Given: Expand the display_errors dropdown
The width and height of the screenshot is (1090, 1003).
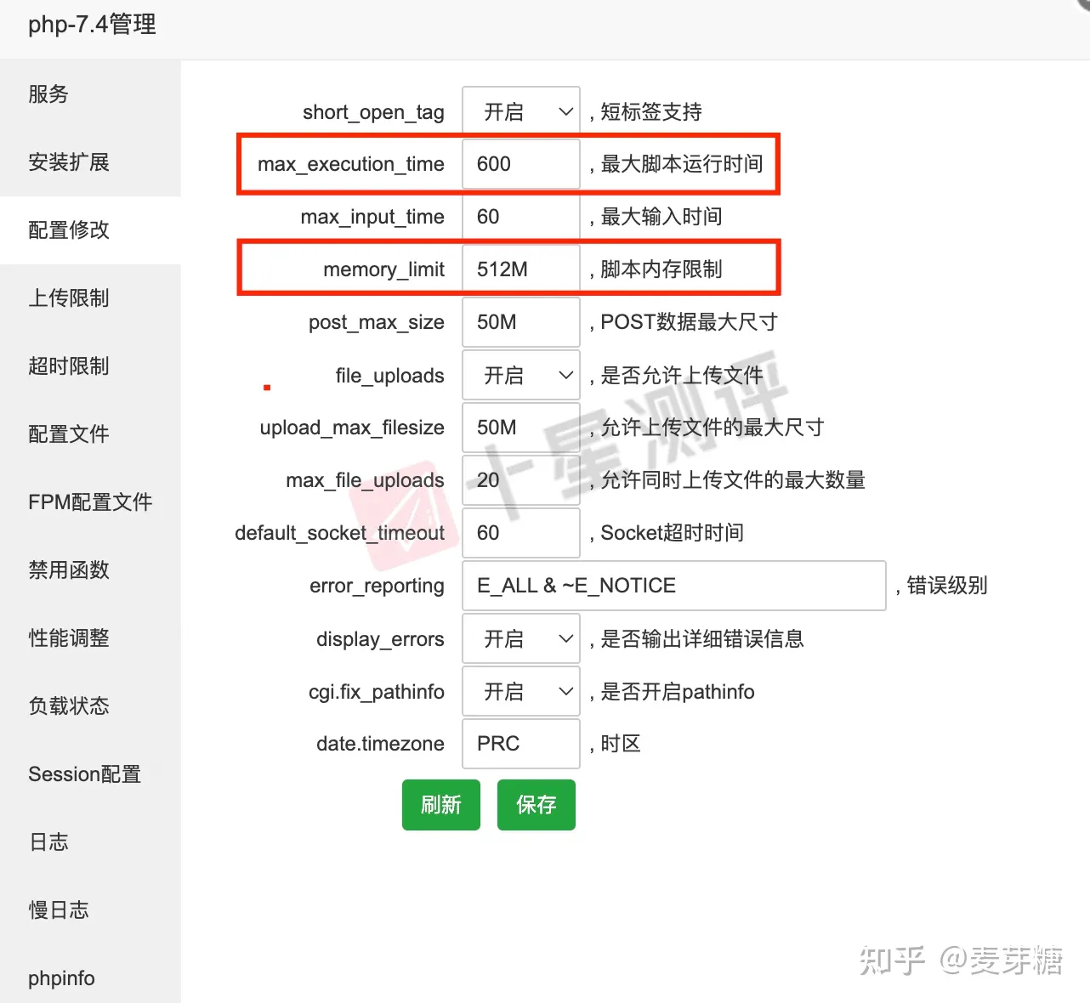Looking at the screenshot, I should coord(520,638).
